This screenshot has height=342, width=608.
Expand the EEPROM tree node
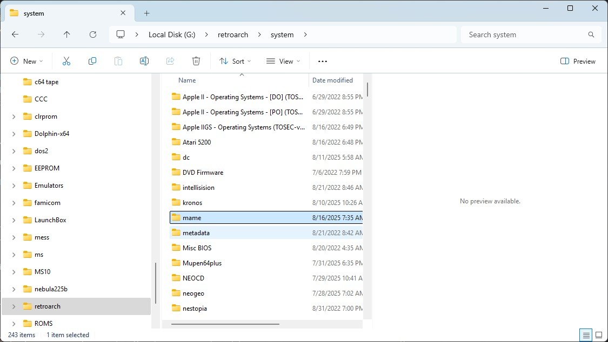click(14, 168)
